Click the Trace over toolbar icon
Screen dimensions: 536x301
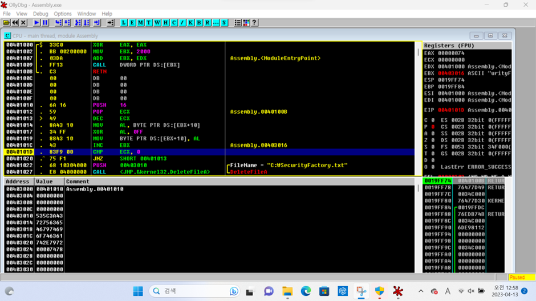[x=87, y=23]
